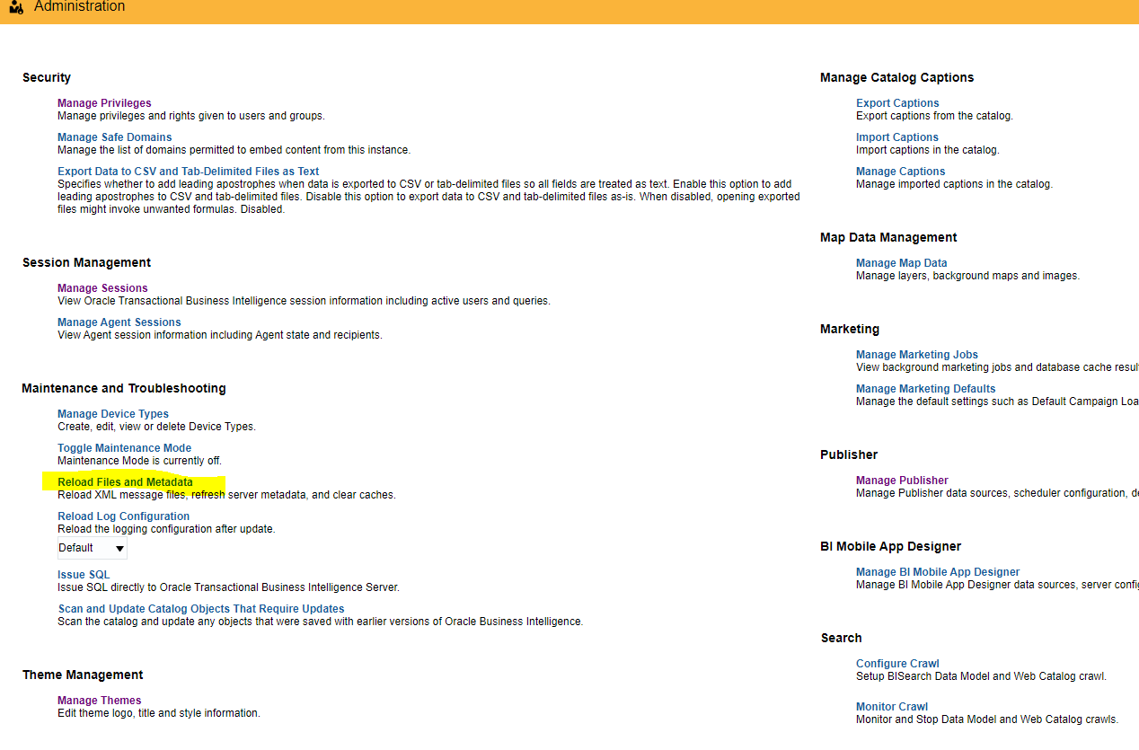Click 'Reload the logging configuration after update.' text
Viewport: 1139px width, 750px height.
166,529
